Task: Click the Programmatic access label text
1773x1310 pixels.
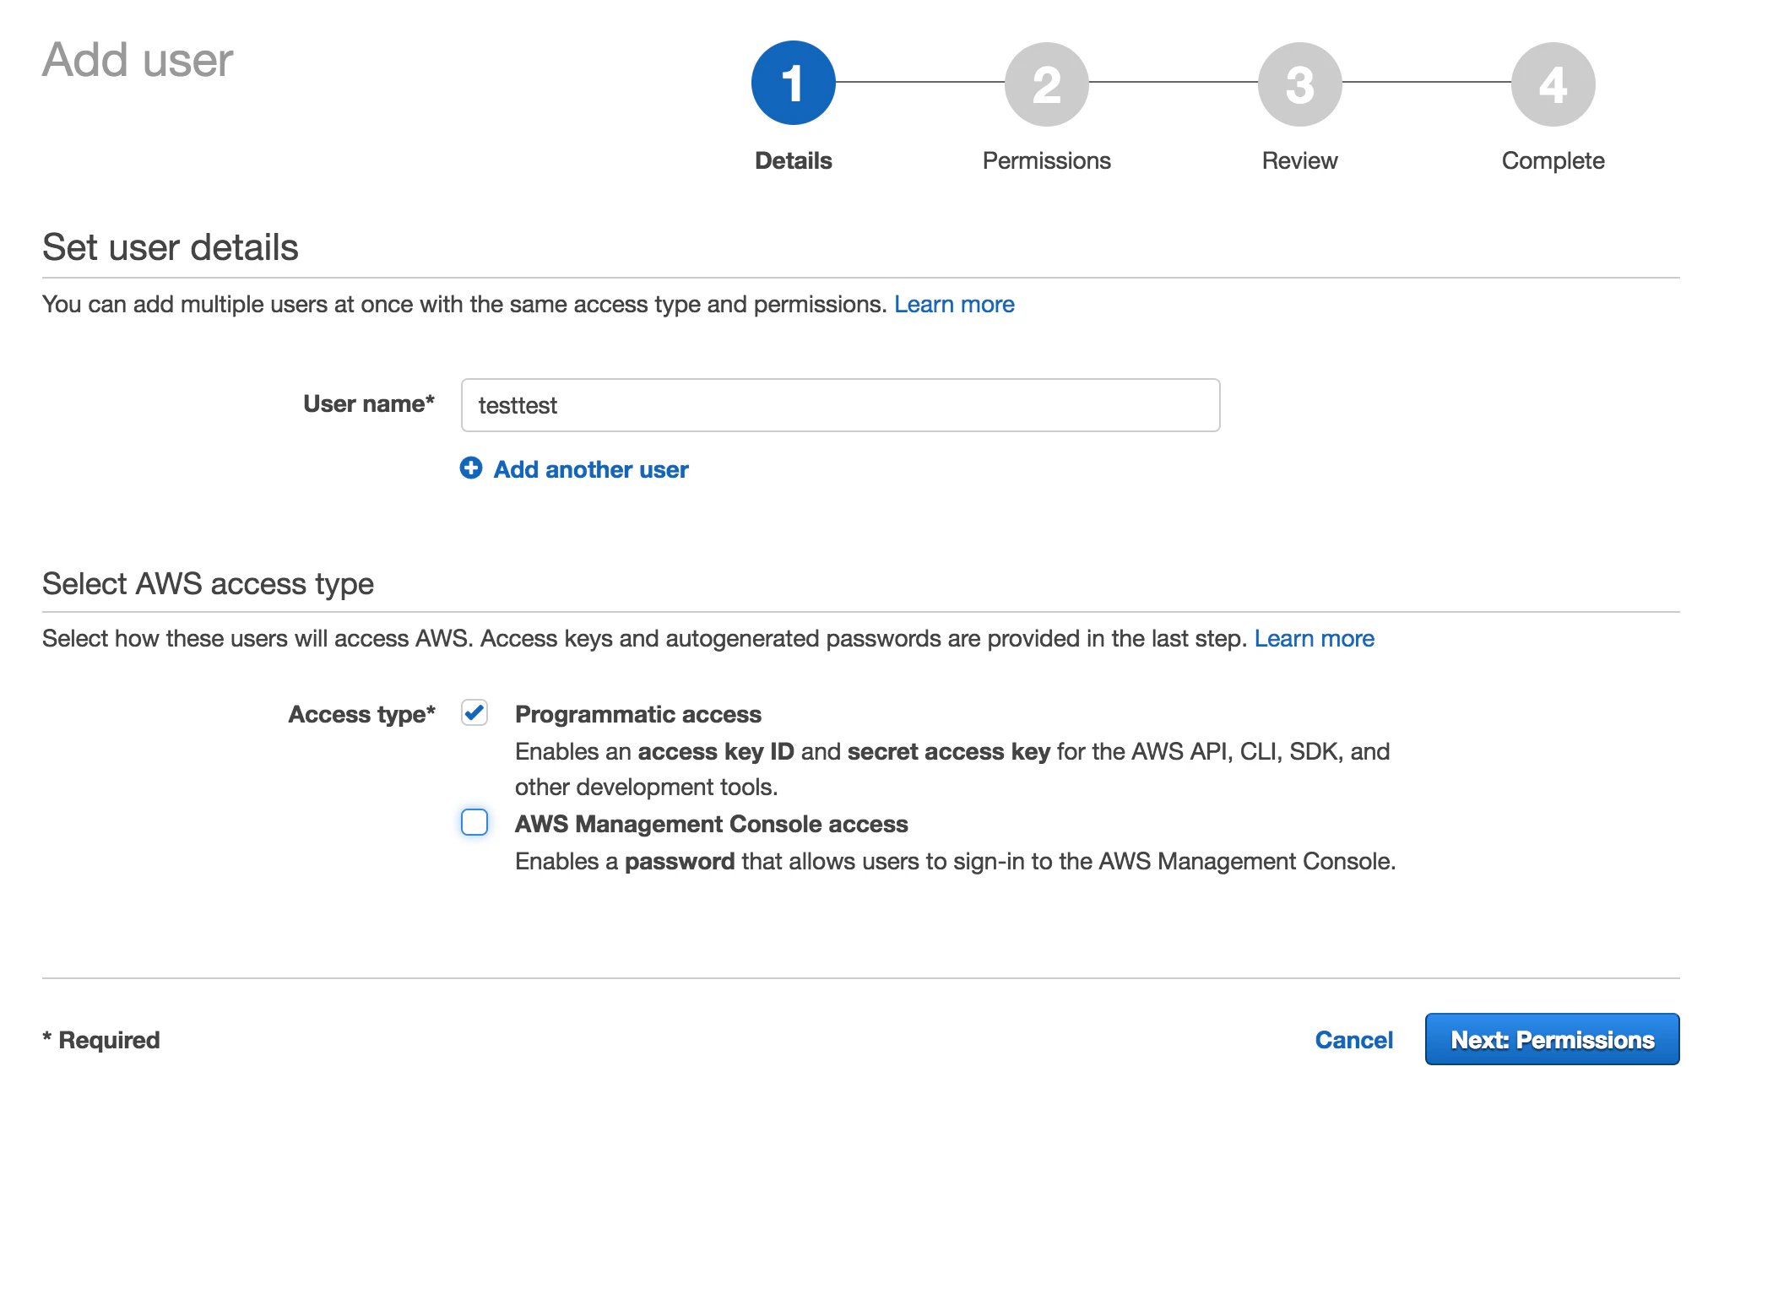Action: tap(638, 714)
